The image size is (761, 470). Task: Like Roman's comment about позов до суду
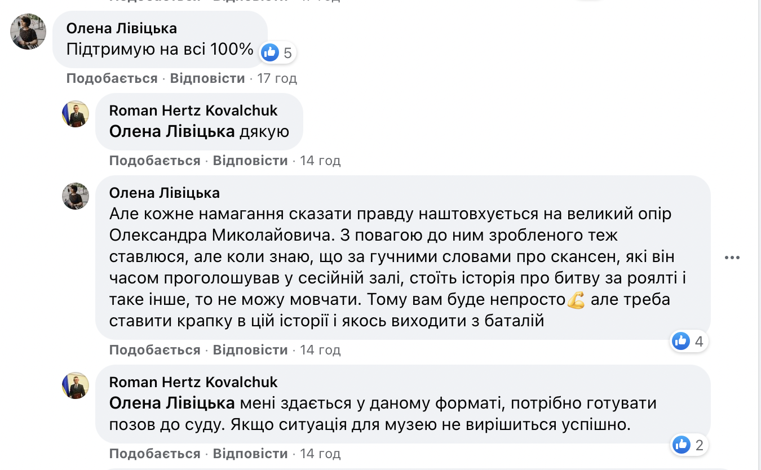coord(154,454)
